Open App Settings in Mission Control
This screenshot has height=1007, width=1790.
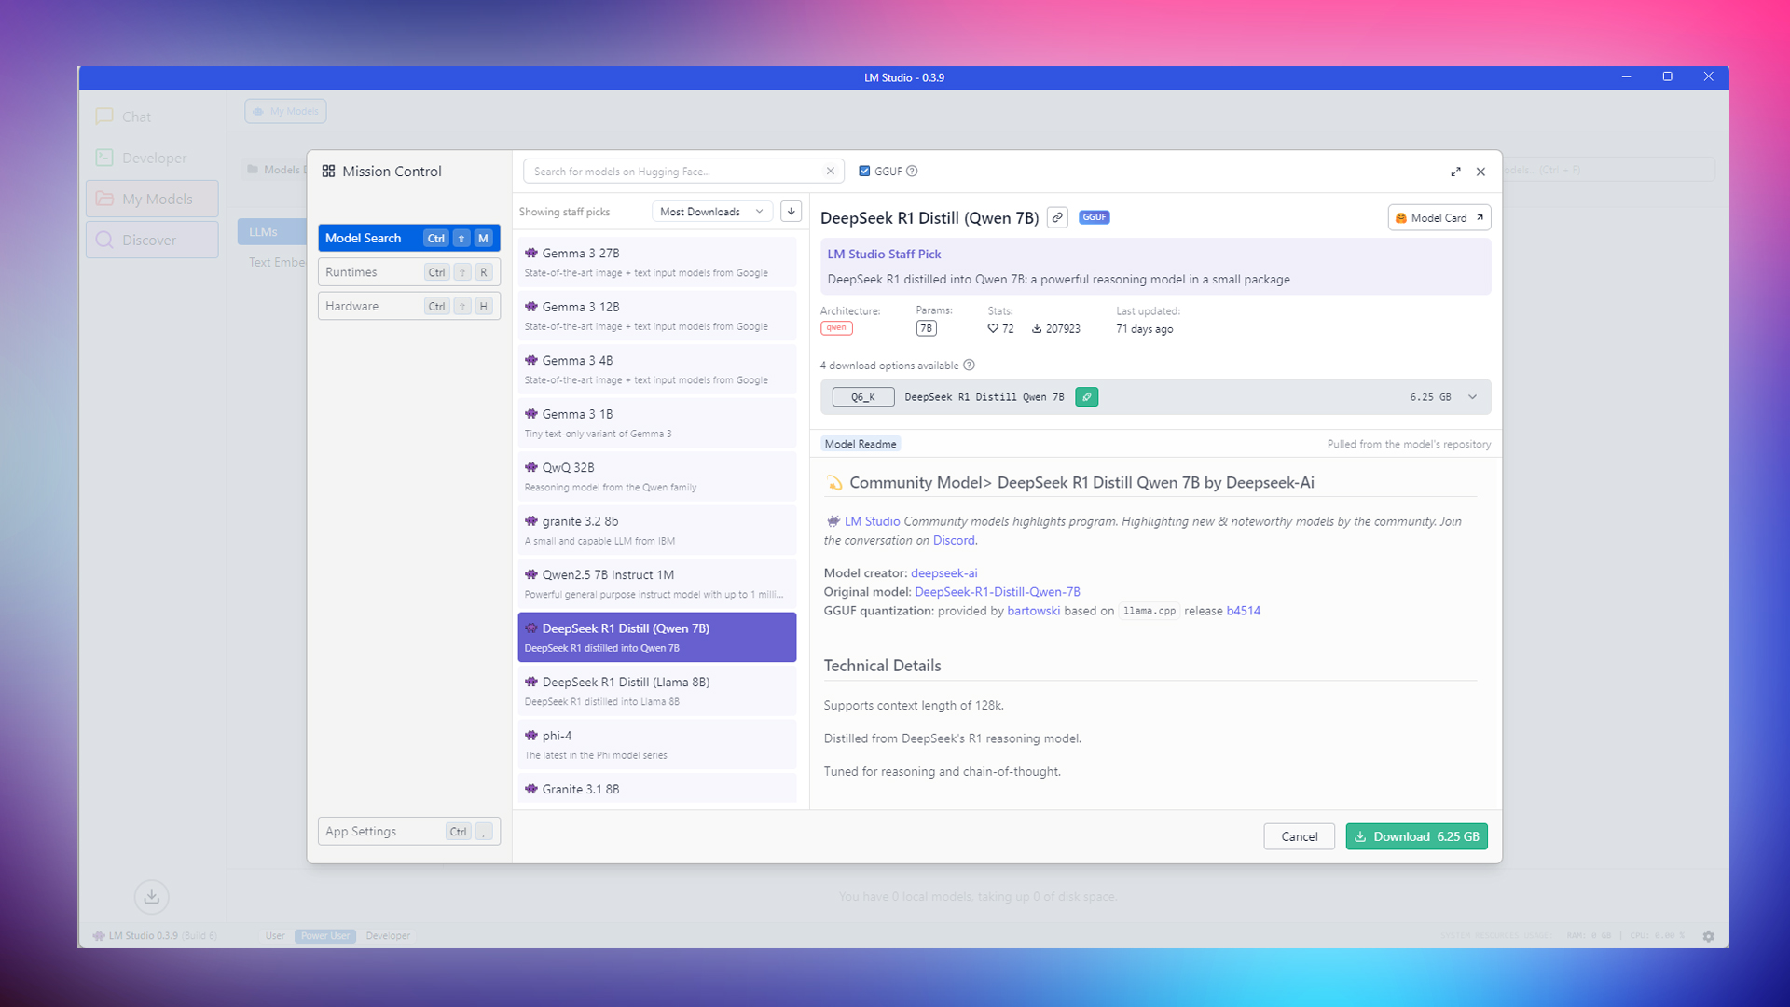coord(408,832)
